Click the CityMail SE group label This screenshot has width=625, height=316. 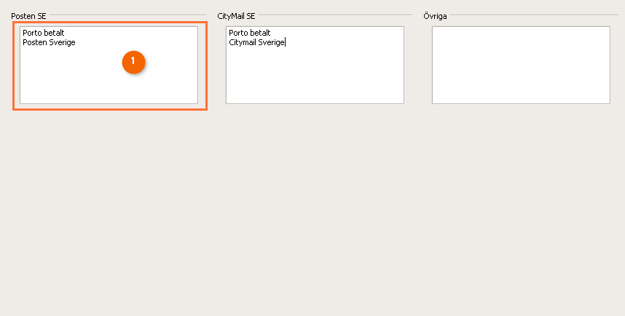236,15
